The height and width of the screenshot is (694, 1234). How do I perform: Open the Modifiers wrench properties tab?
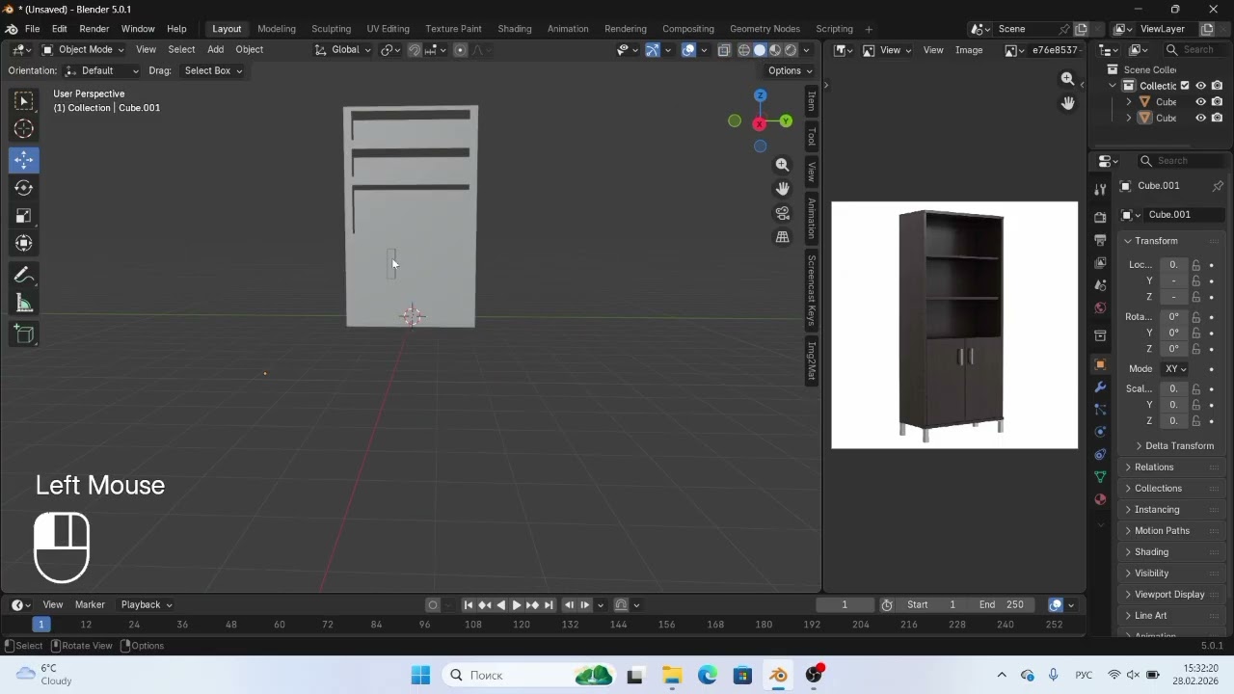pos(1100,387)
